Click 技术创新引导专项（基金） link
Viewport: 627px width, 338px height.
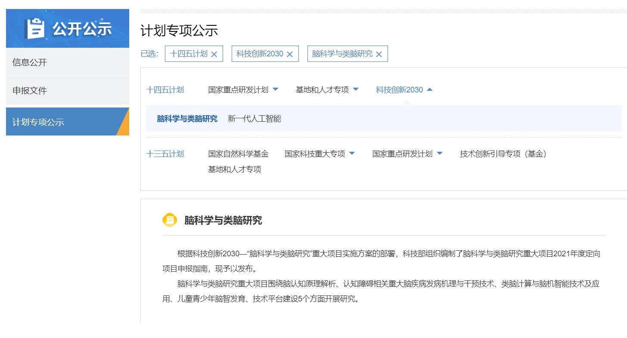point(503,154)
